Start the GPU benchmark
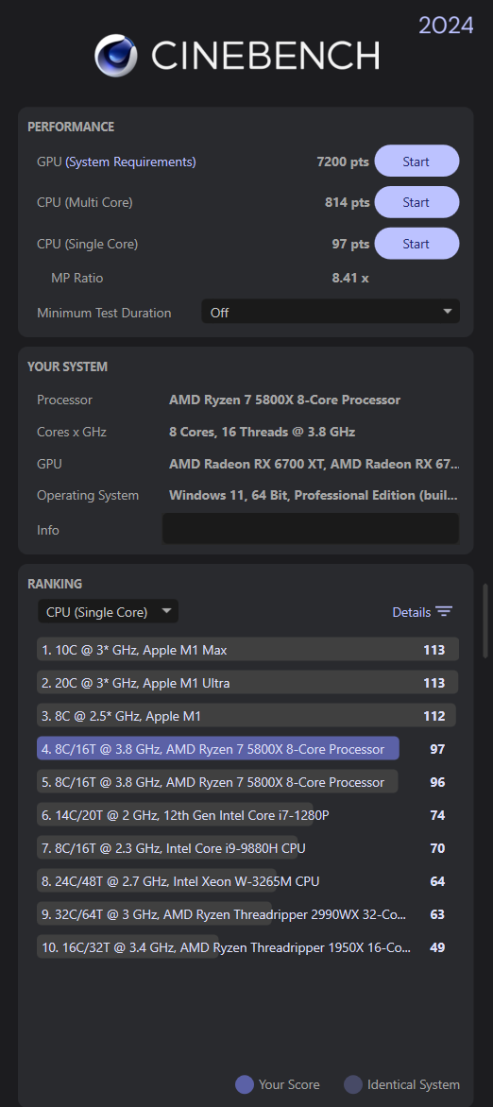Viewport: 493px width, 1107px height. click(x=416, y=162)
